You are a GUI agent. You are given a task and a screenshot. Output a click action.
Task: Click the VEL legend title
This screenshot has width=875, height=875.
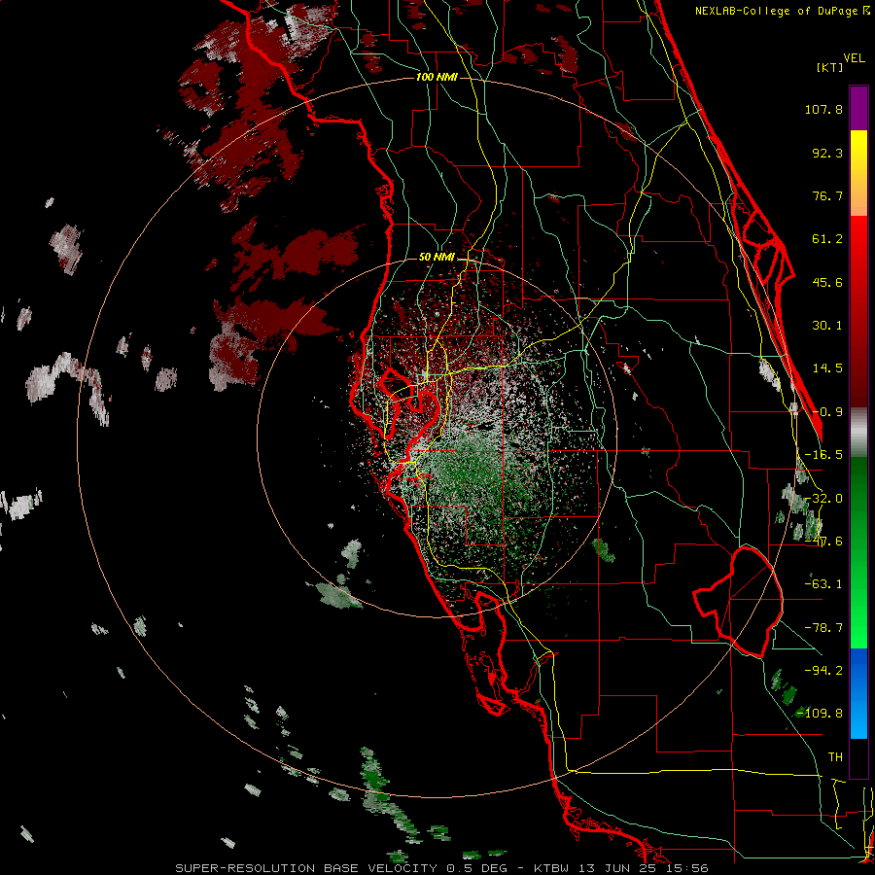tap(854, 58)
